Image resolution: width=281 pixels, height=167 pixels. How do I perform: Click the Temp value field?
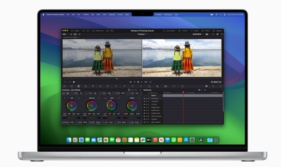pos(81,93)
